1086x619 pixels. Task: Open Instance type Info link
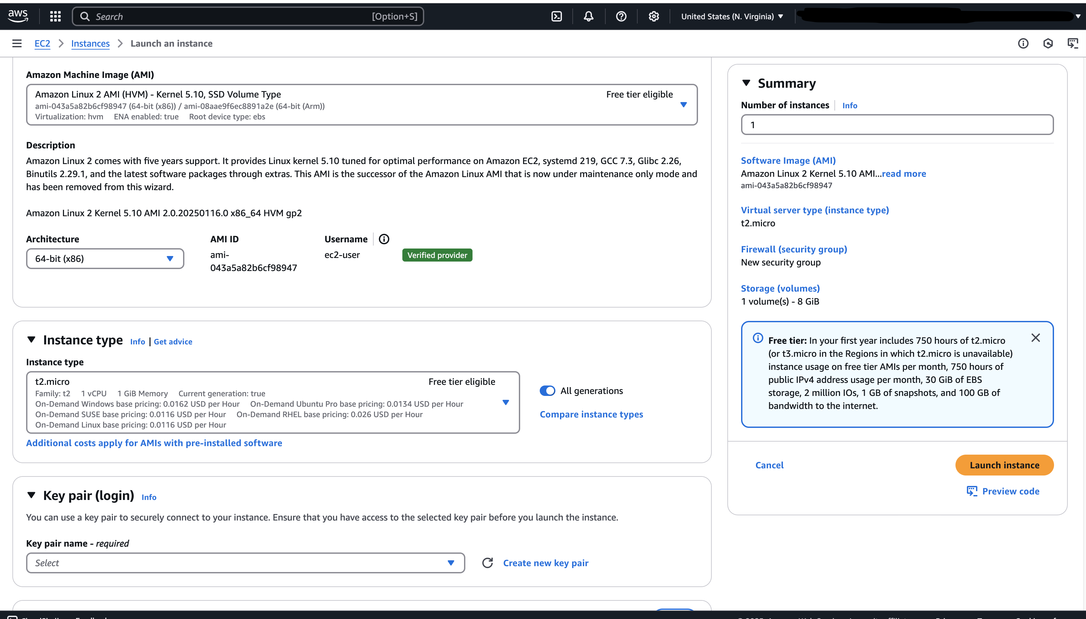(137, 341)
